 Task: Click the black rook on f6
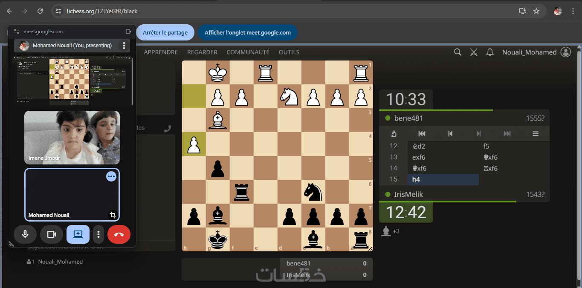tap(242, 192)
